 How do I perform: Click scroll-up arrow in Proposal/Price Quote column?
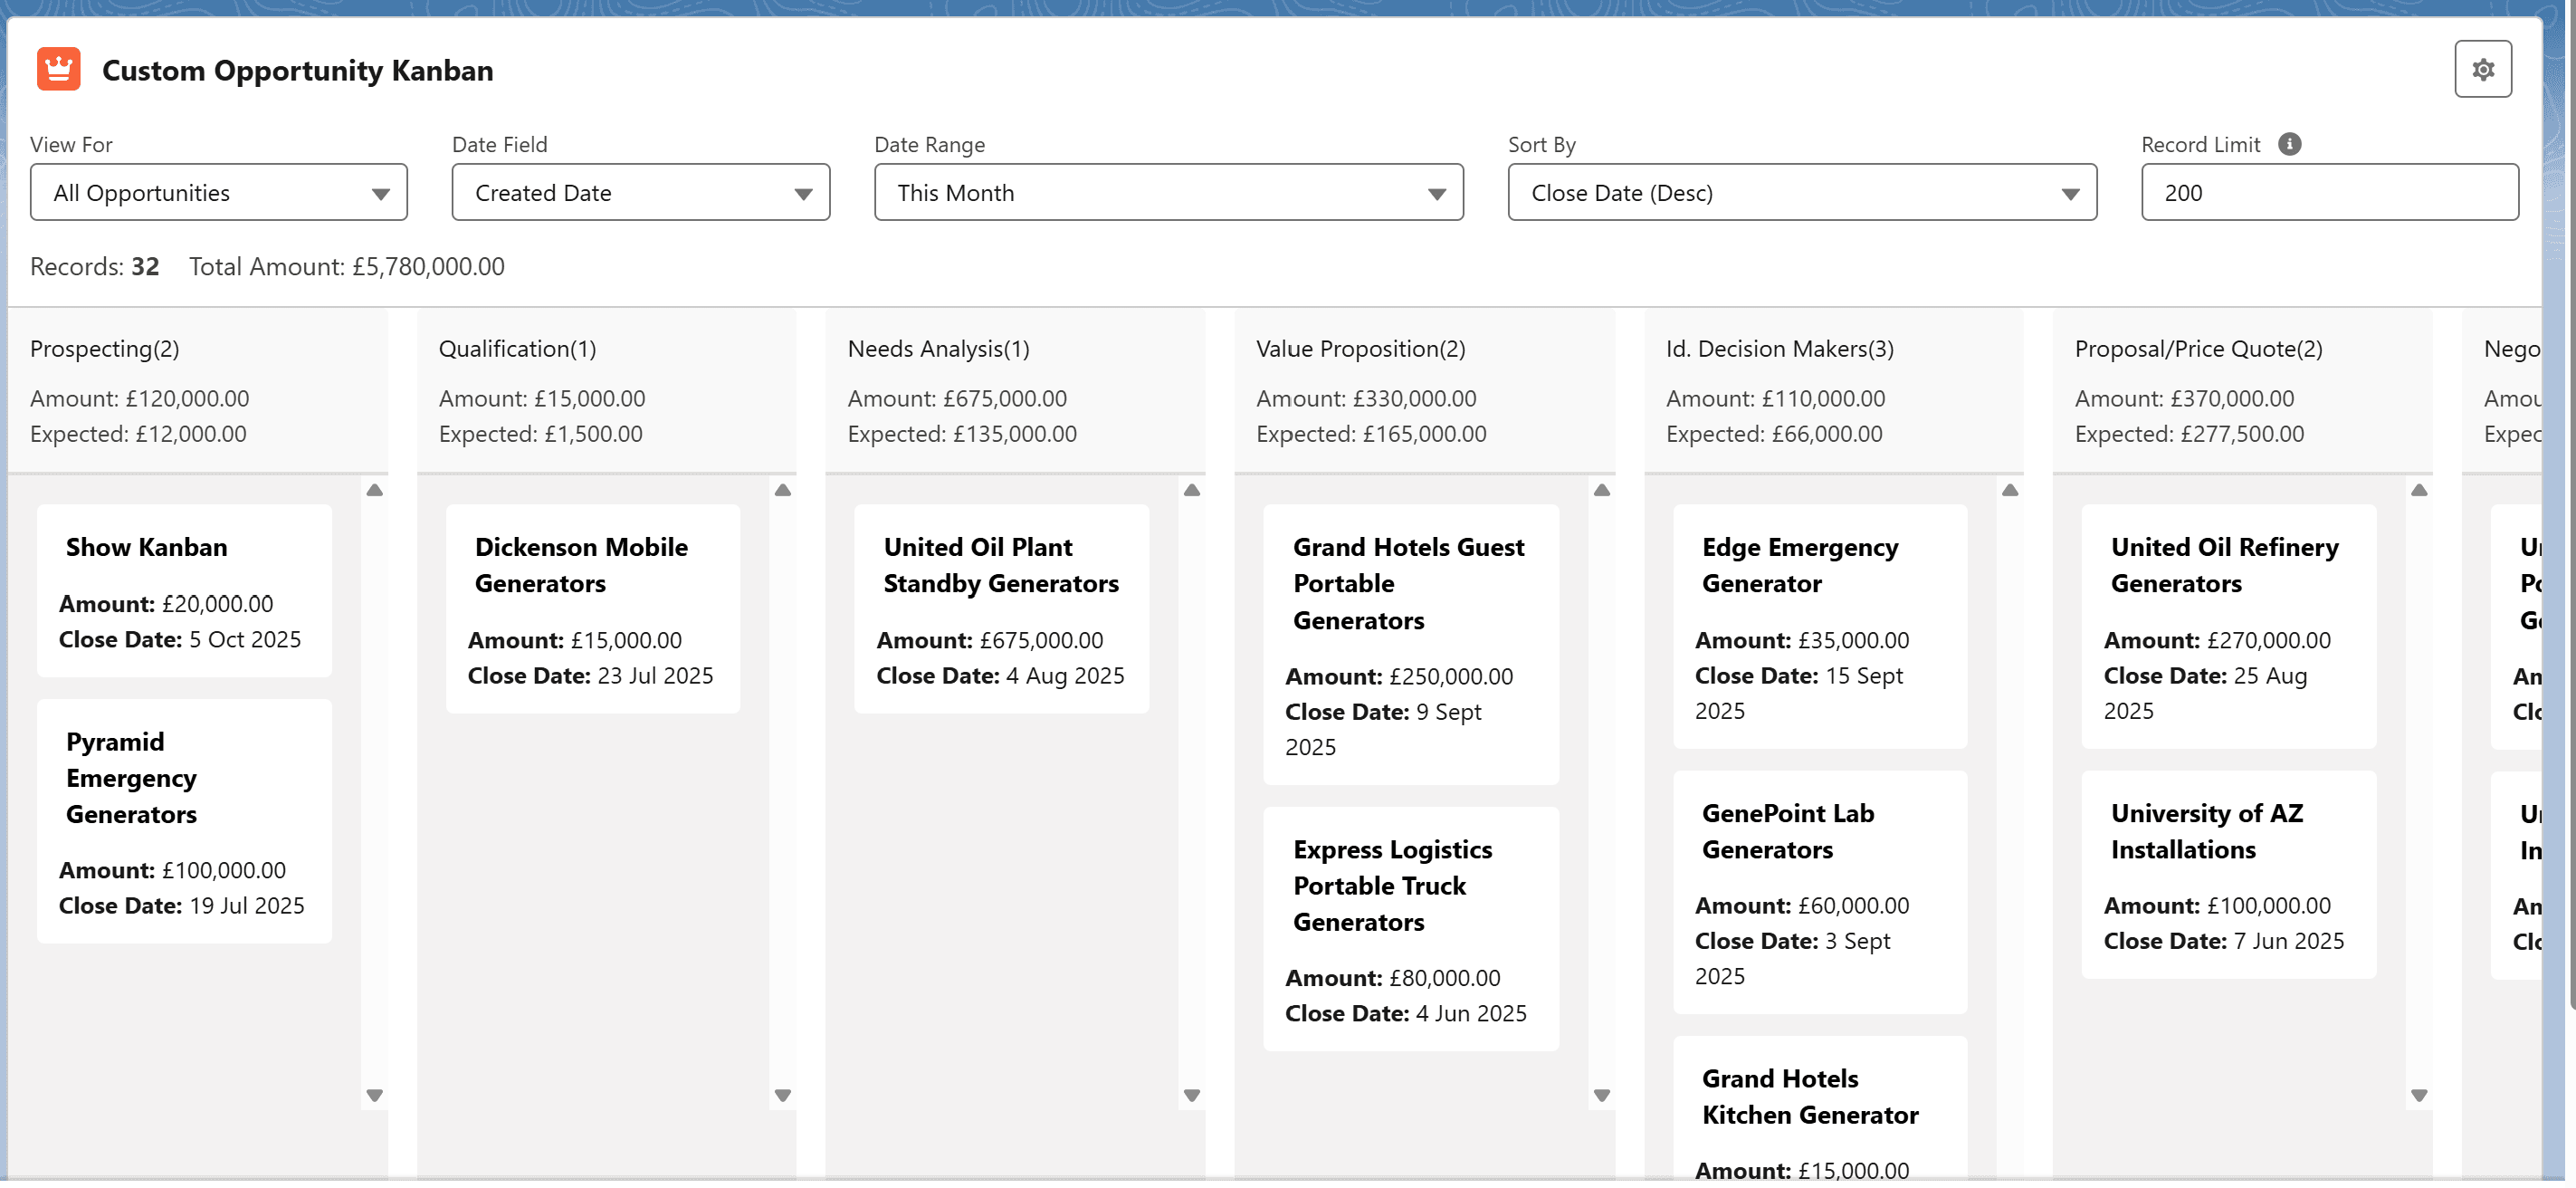click(2419, 490)
